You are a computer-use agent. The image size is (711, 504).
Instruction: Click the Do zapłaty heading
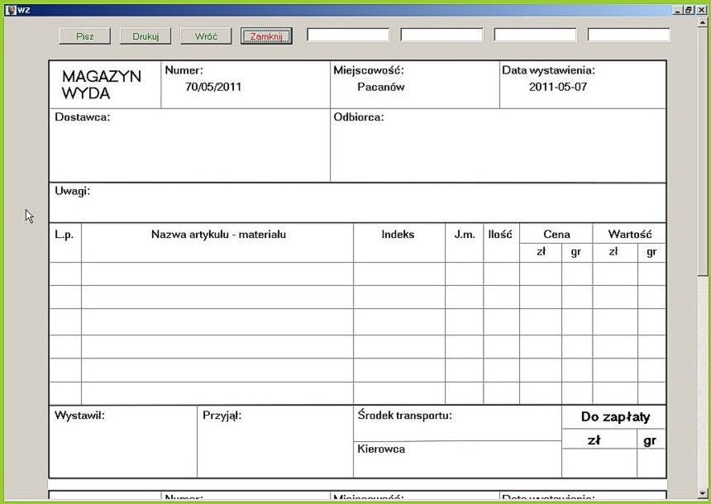pos(616,417)
